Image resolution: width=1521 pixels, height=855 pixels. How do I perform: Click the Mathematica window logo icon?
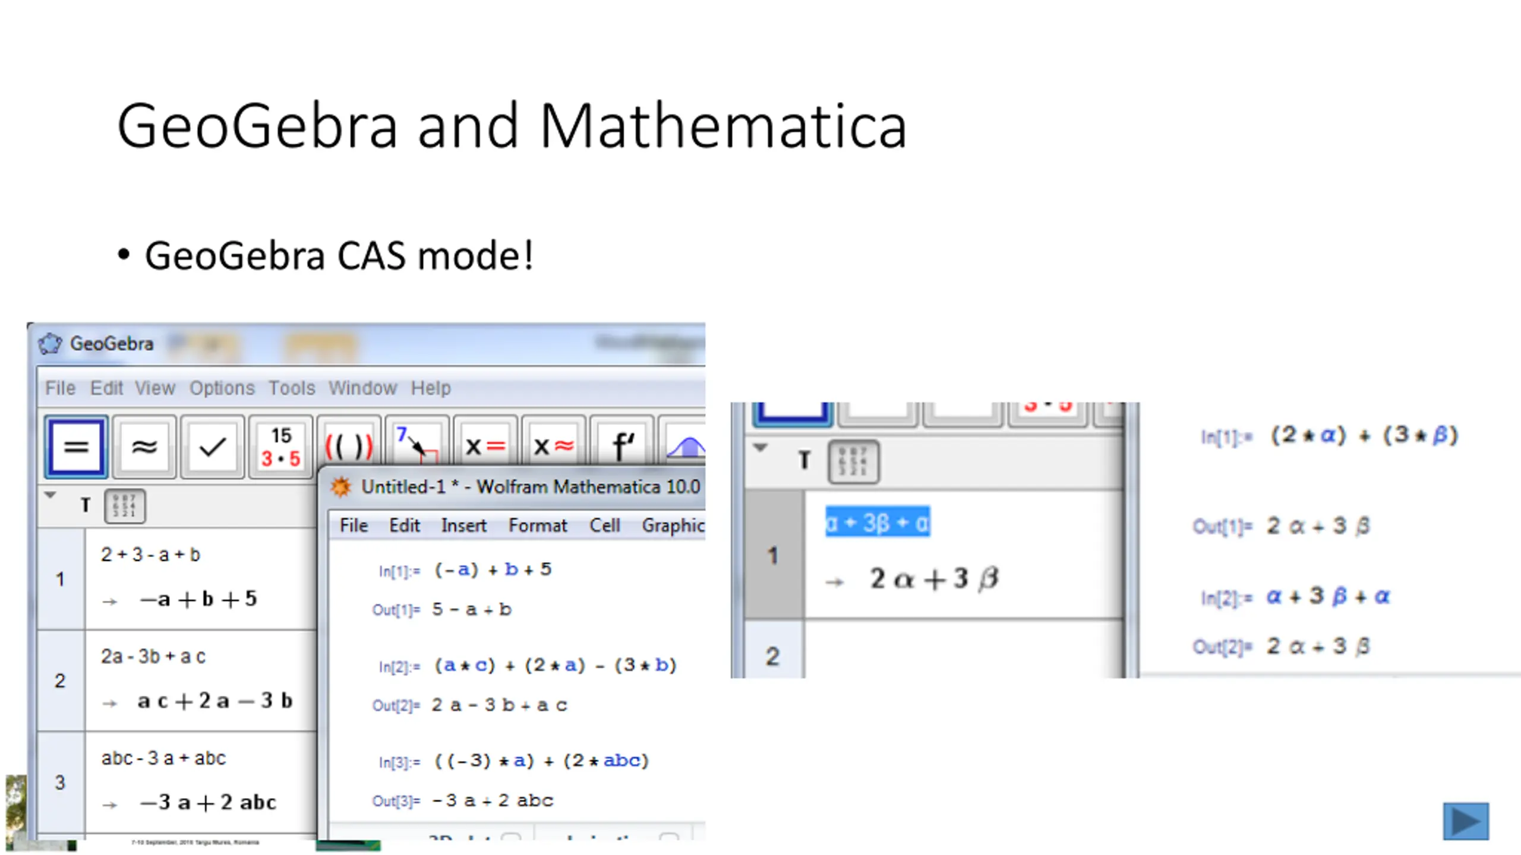[x=341, y=487]
